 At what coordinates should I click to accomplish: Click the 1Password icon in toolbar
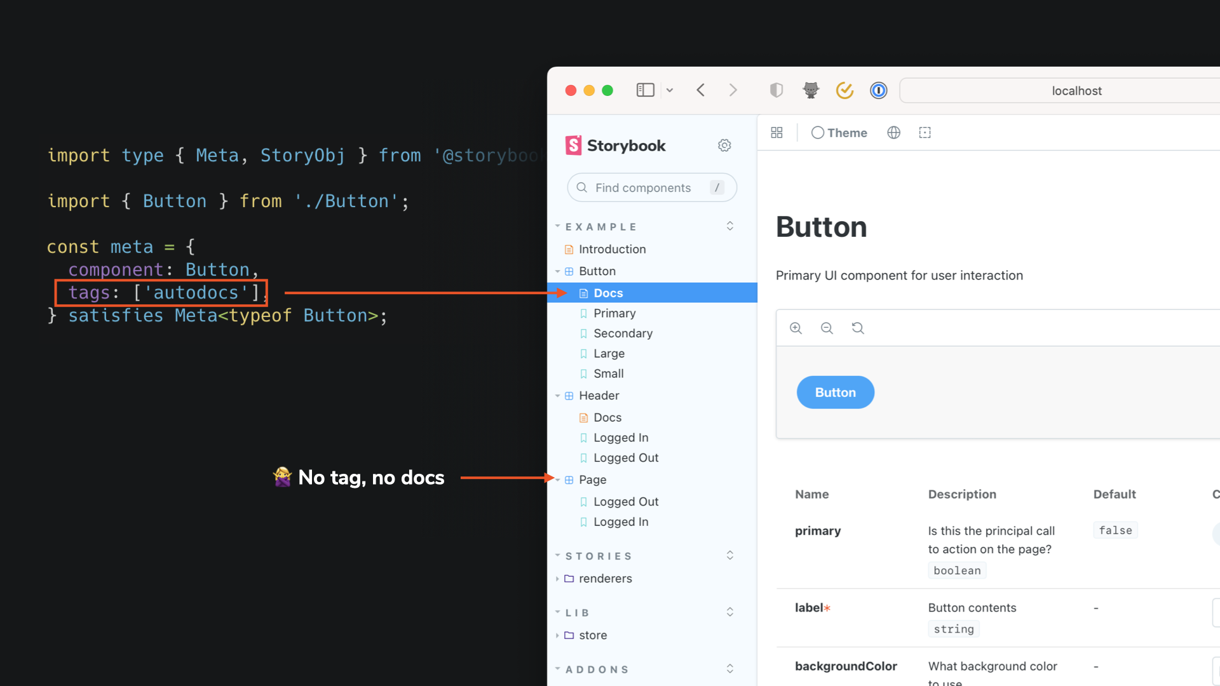tap(878, 90)
